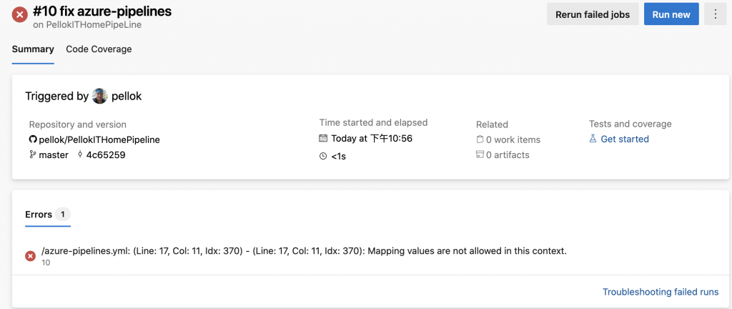Screen dimensions: 732x309
Task: Click the red error icon beside azure-pipelines.yml
Action: click(x=31, y=255)
